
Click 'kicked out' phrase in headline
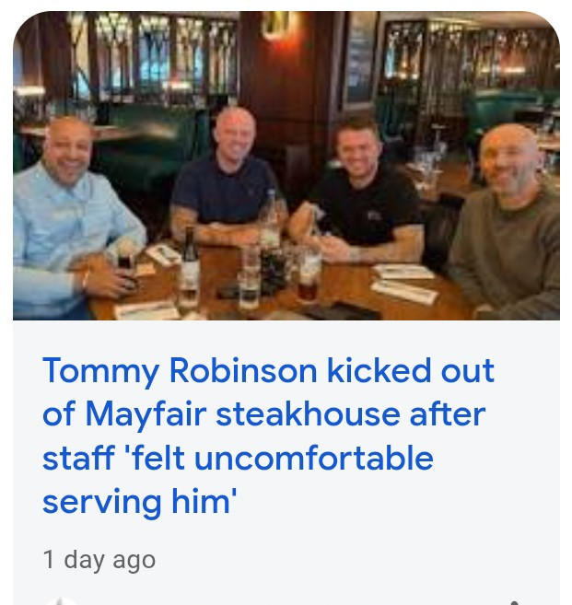pos(411,371)
